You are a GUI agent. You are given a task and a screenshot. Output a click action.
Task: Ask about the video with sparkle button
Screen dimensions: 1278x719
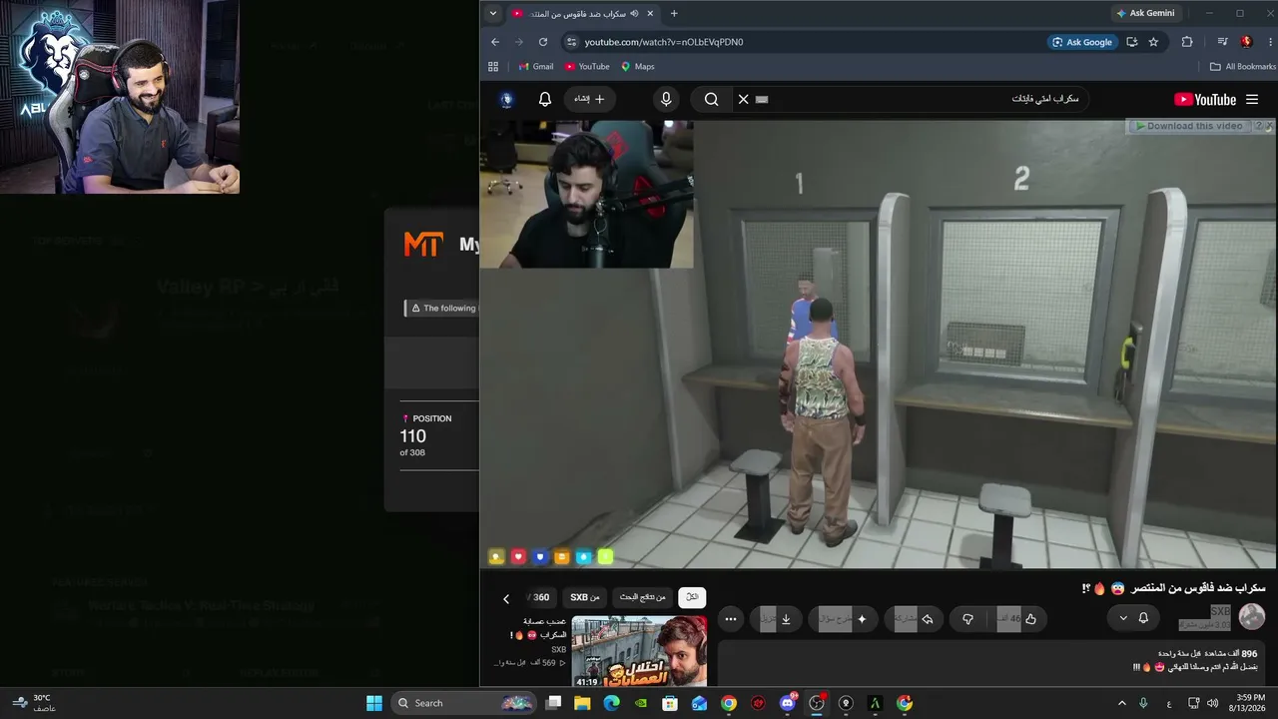(844, 619)
